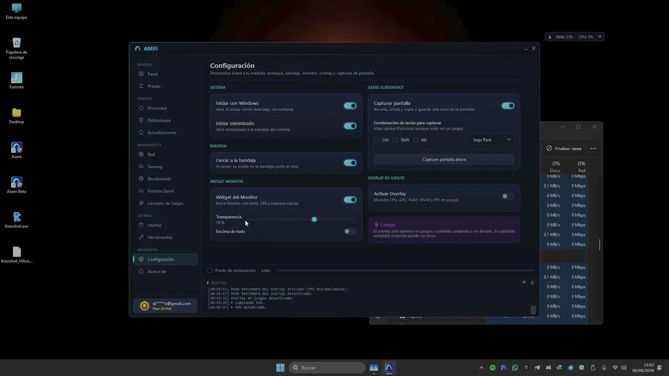Open the Privacidad section
Viewport: 669px width, 376px height.
[165, 108]
